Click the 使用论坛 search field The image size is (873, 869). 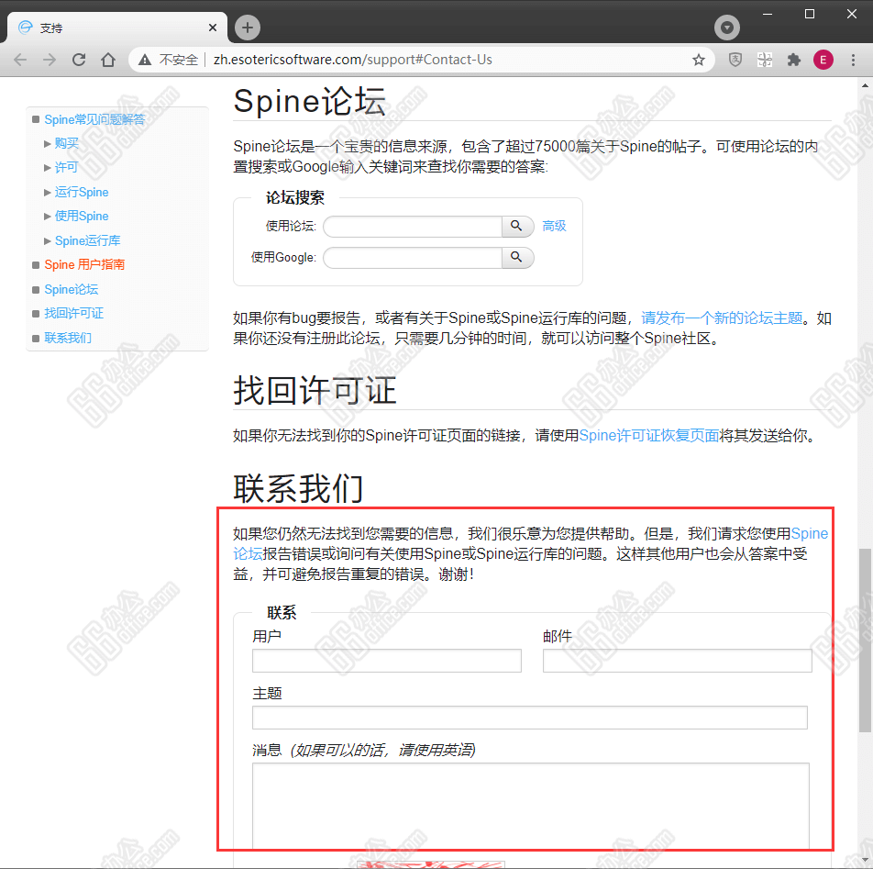413,226
